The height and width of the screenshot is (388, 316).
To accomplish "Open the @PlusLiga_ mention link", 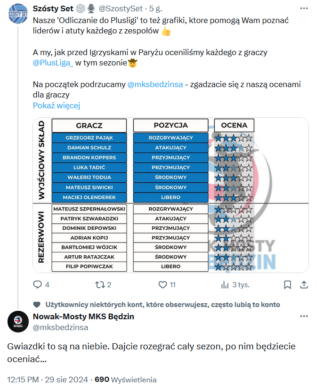I will 53,63.
